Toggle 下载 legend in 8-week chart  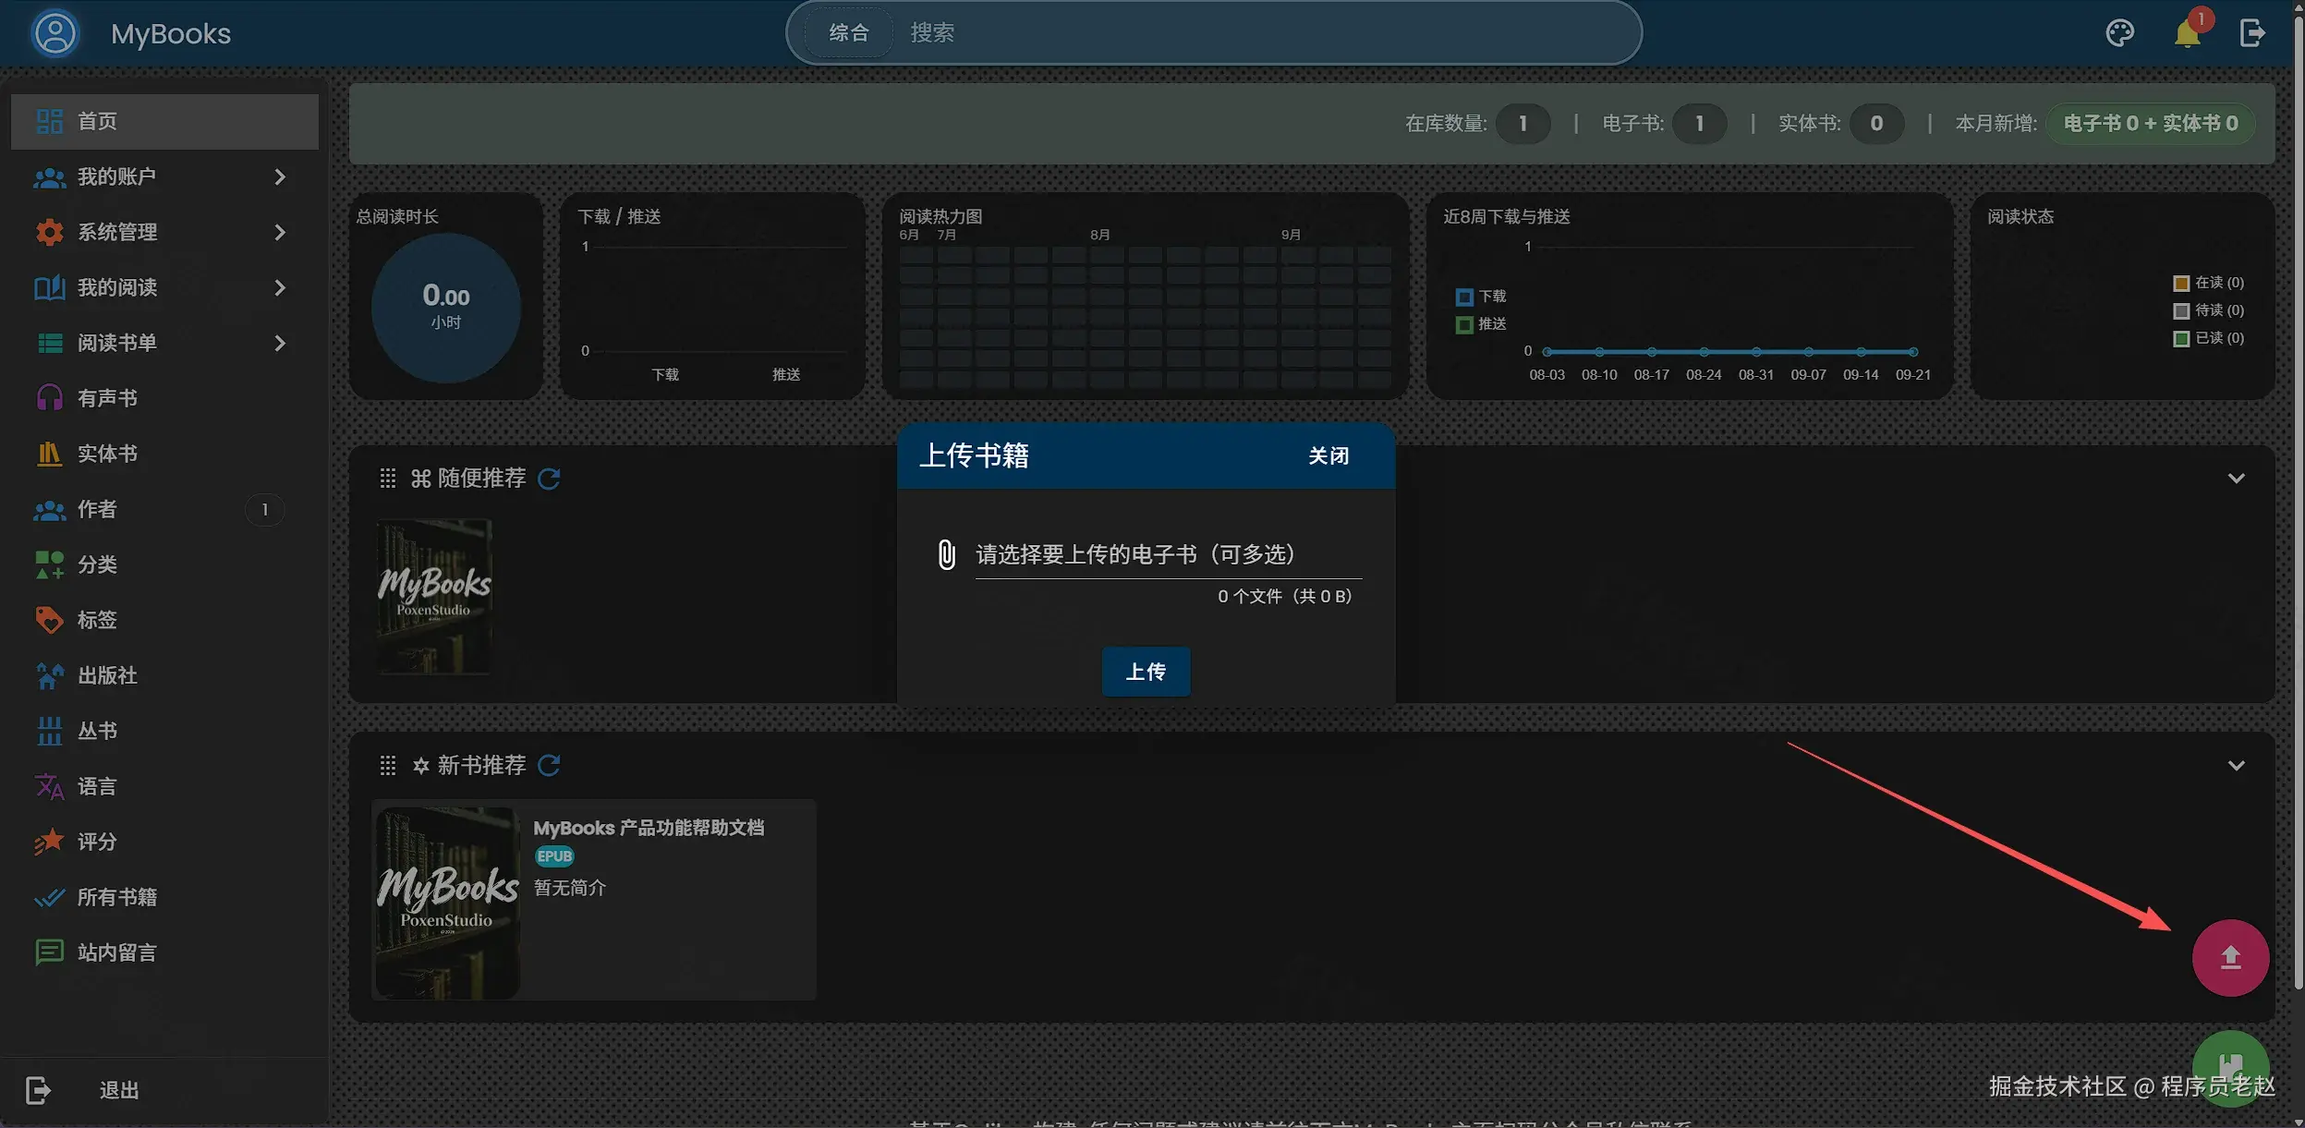pos(1481,297)
